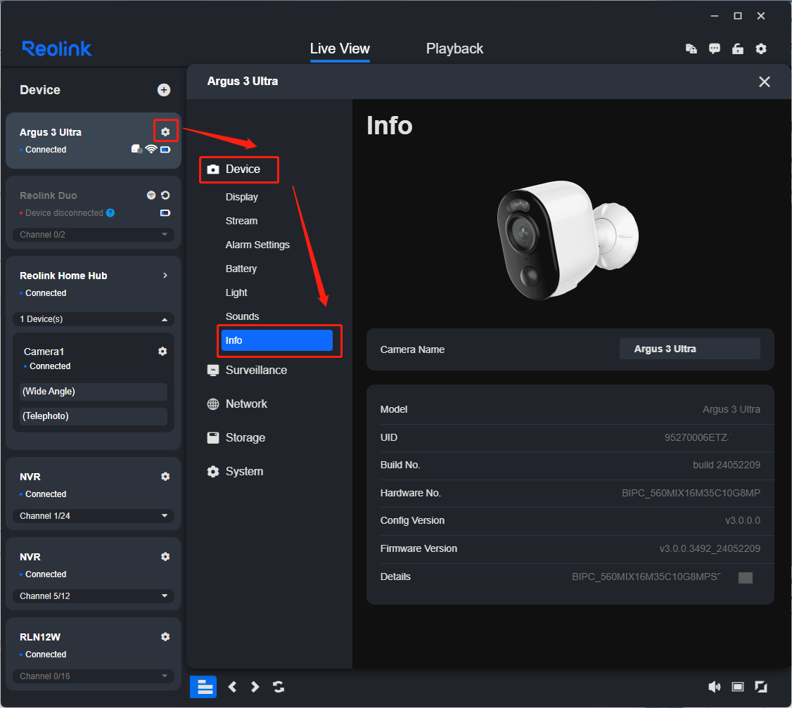The height and width of the screenshot is (708, 792).
Task: Open settings gear for NVR with Channel 5/12
Action: pos(165,557)
